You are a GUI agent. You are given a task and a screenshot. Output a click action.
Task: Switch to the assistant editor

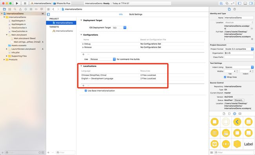coord(227,3)
